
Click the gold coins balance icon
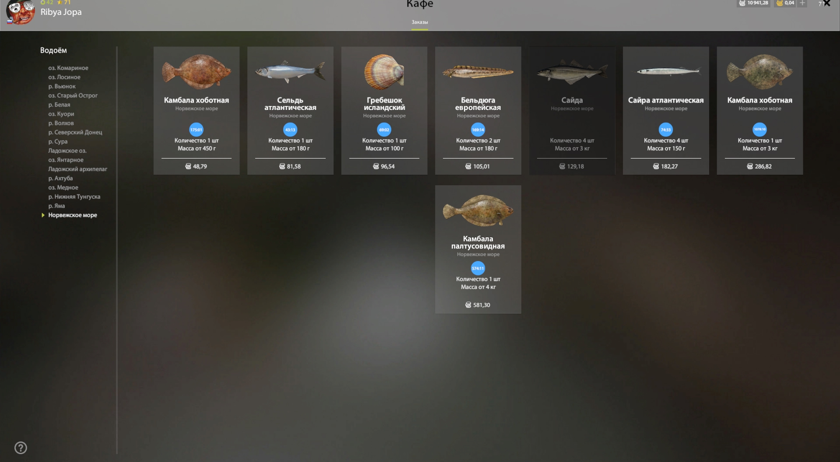[x=779, y=3]
